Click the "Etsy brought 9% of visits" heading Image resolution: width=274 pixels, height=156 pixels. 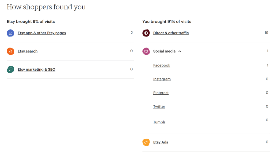coord(31,22)
